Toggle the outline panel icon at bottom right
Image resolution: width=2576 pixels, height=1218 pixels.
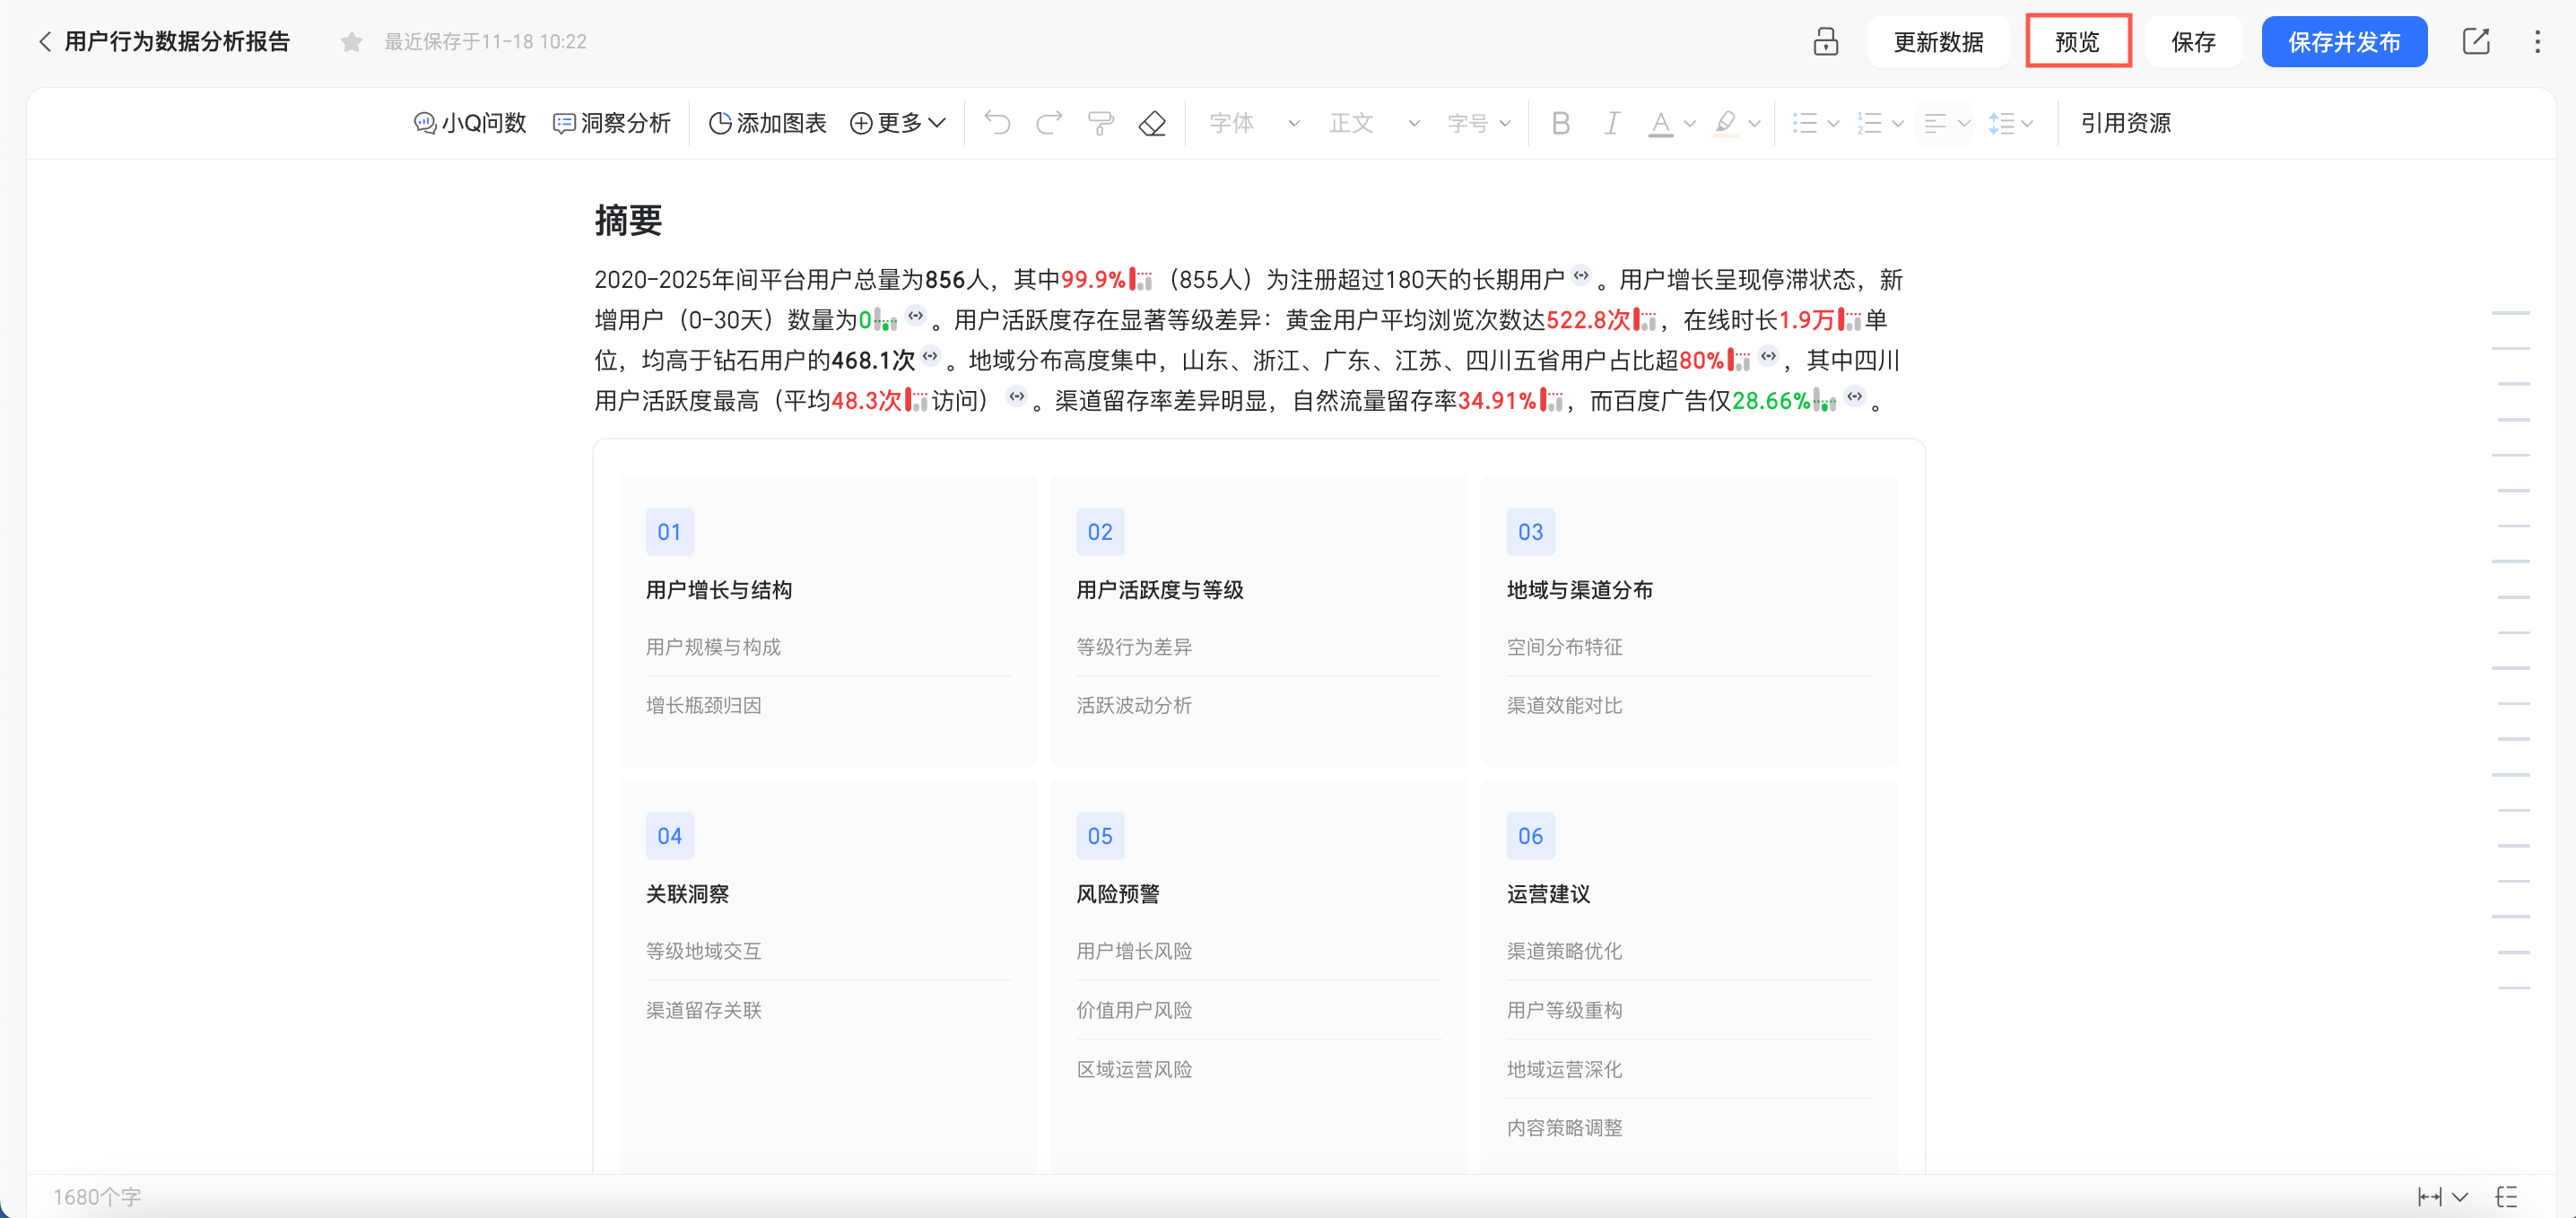pos(2506,1196)
